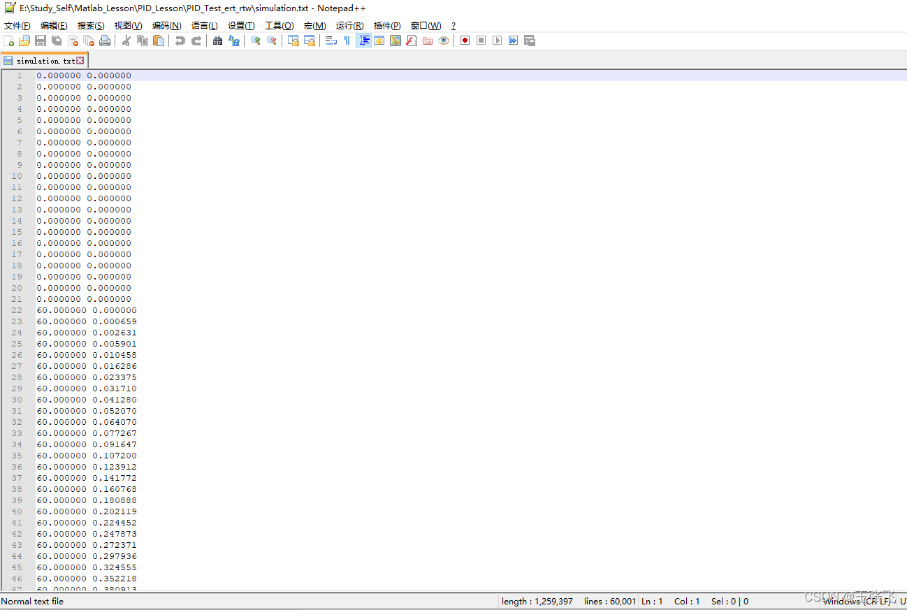Show the Document Map panel icon
Image resolution: width=907 pixels, height=610 pixels.
point(396,41)
